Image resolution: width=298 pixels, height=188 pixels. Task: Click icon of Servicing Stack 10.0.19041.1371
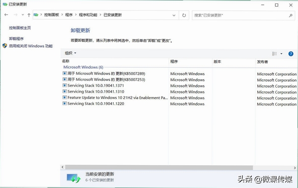[65, 85]
